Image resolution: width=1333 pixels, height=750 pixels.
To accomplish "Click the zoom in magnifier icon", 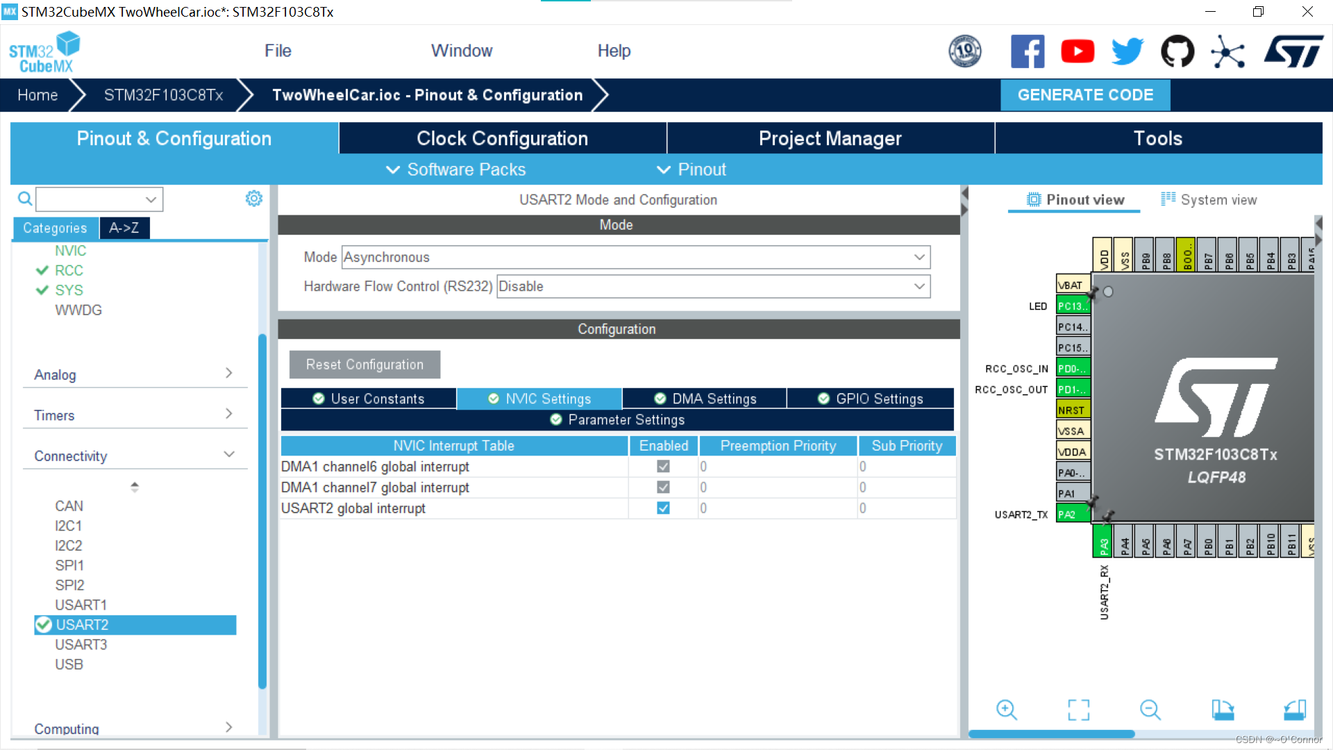I will pyautogui.click(x=1006, y=710).
